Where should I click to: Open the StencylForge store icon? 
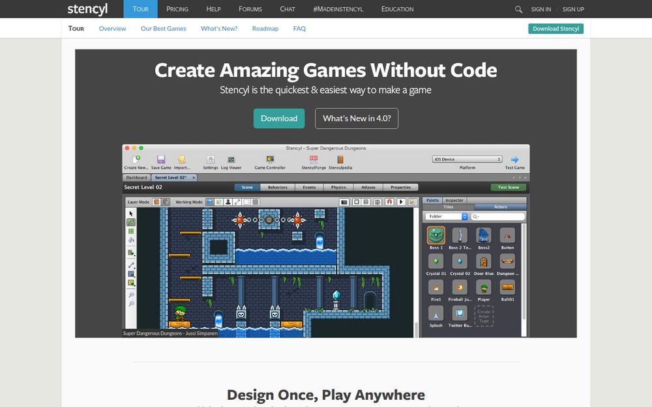click(314, 160)
